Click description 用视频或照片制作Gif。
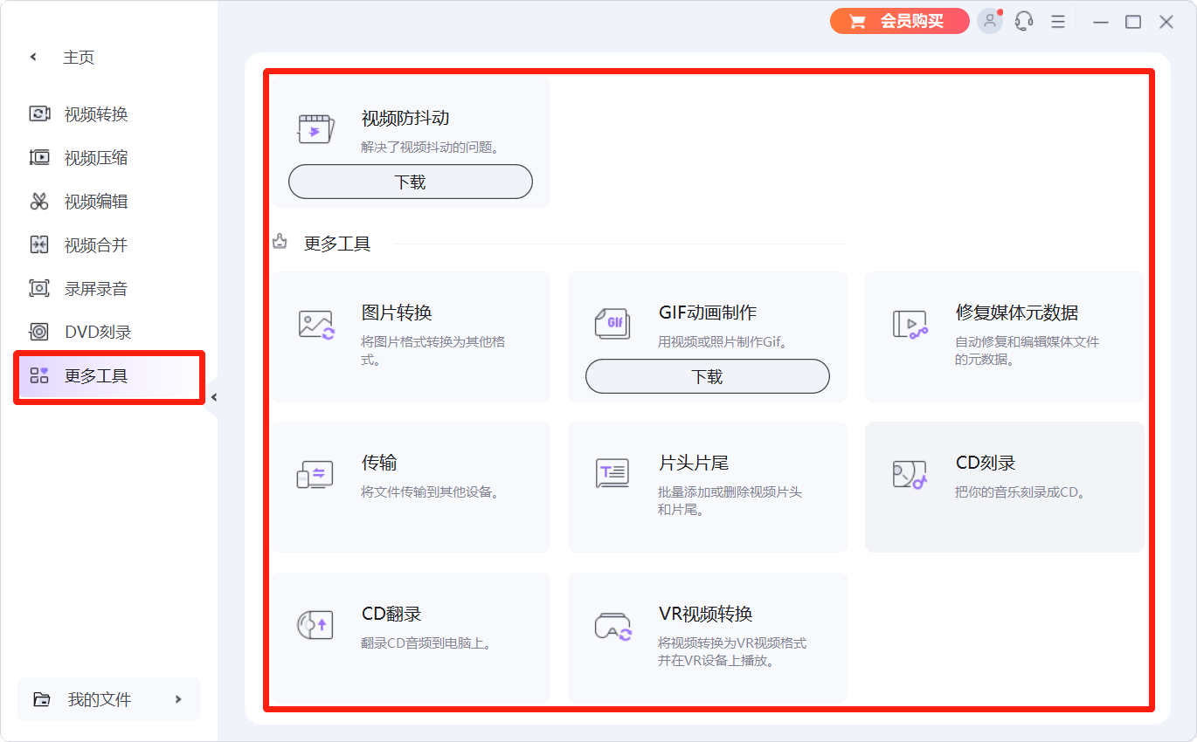 point(724,342)
